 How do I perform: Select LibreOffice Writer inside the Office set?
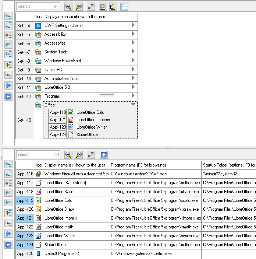(92, 127)
